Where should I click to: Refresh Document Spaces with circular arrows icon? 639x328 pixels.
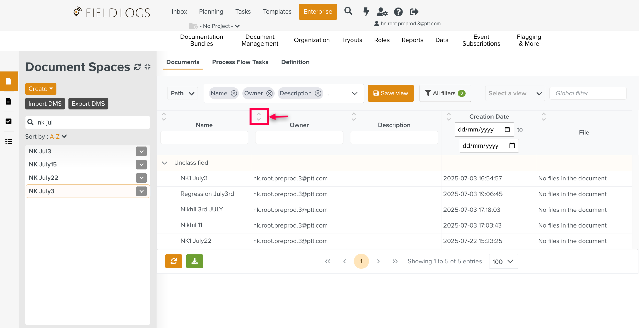[138, 67]
